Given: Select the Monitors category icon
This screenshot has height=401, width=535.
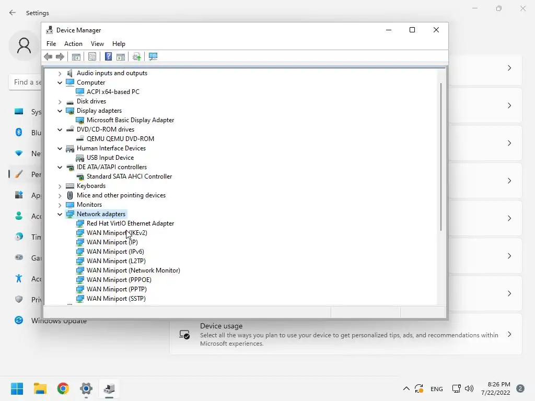Looking at the screenshot, I should pyautogui.click(x=70, y=205).
